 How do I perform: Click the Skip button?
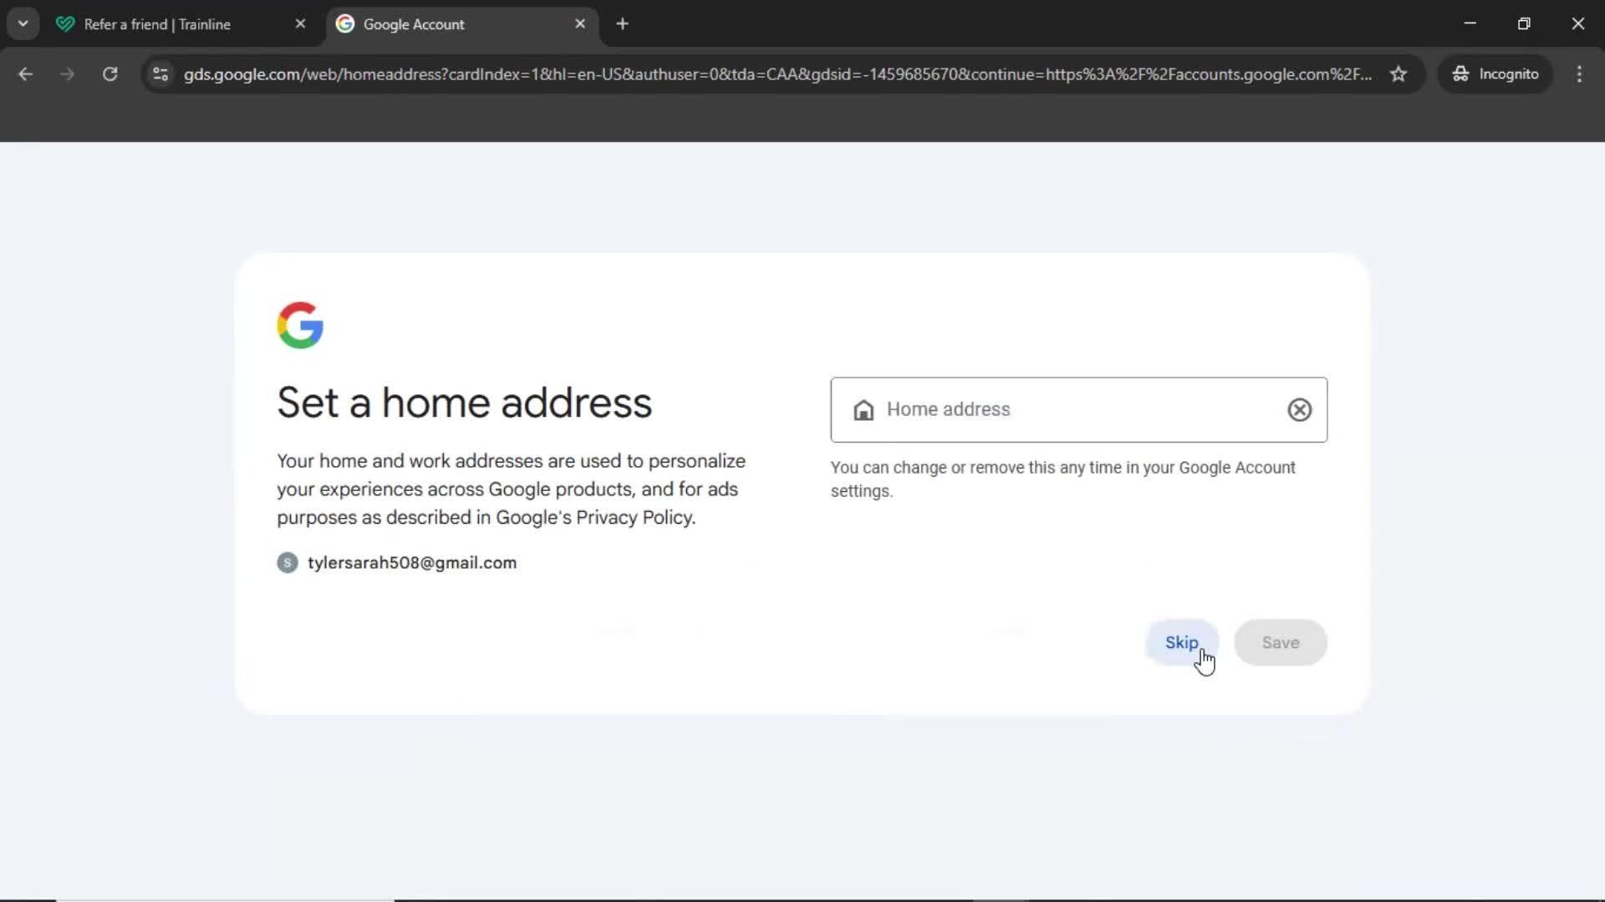(x=1181, y=642)
